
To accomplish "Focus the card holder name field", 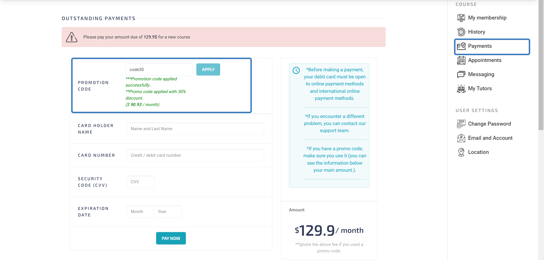I will click(195, 129).
